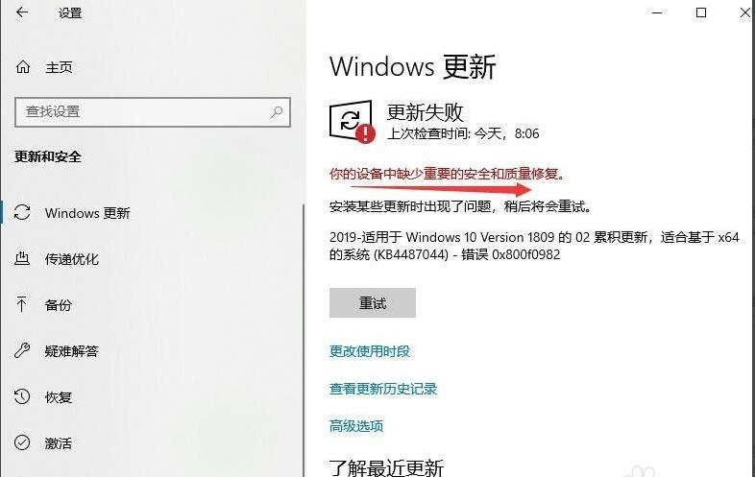Click the Troubleshoot wrench icon
The width and height of the screenshot is (755, 477).
pos(22,350)
